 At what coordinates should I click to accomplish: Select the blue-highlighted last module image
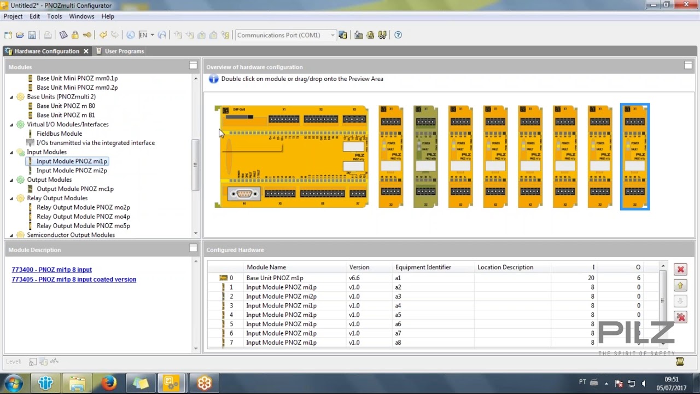click(x=635, y=157)
